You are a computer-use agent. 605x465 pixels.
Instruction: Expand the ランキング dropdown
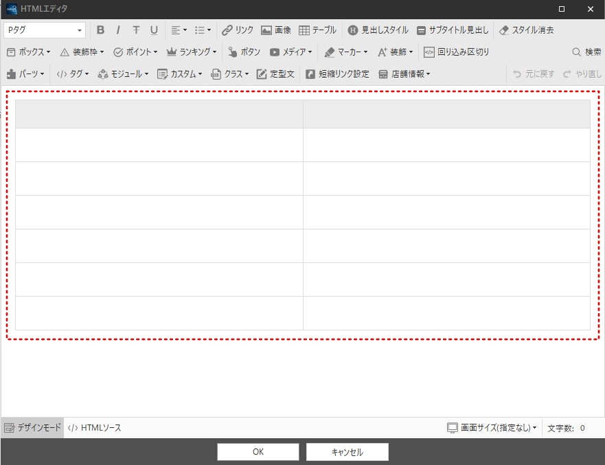(x=192, y=52)
